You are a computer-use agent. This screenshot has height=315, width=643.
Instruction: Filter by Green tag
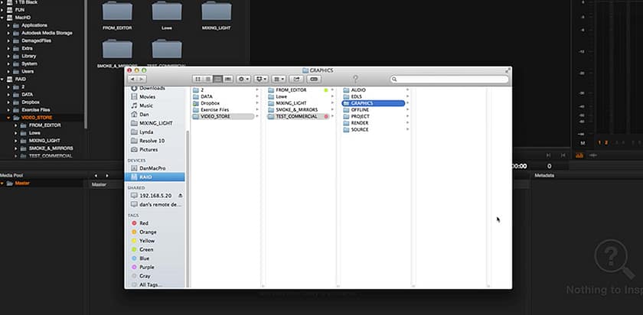[142, 249]
